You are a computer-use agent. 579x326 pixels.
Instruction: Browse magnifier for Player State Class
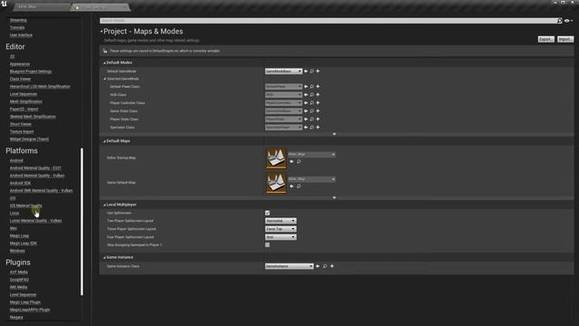pyautogui.click(x=312, y=119)
